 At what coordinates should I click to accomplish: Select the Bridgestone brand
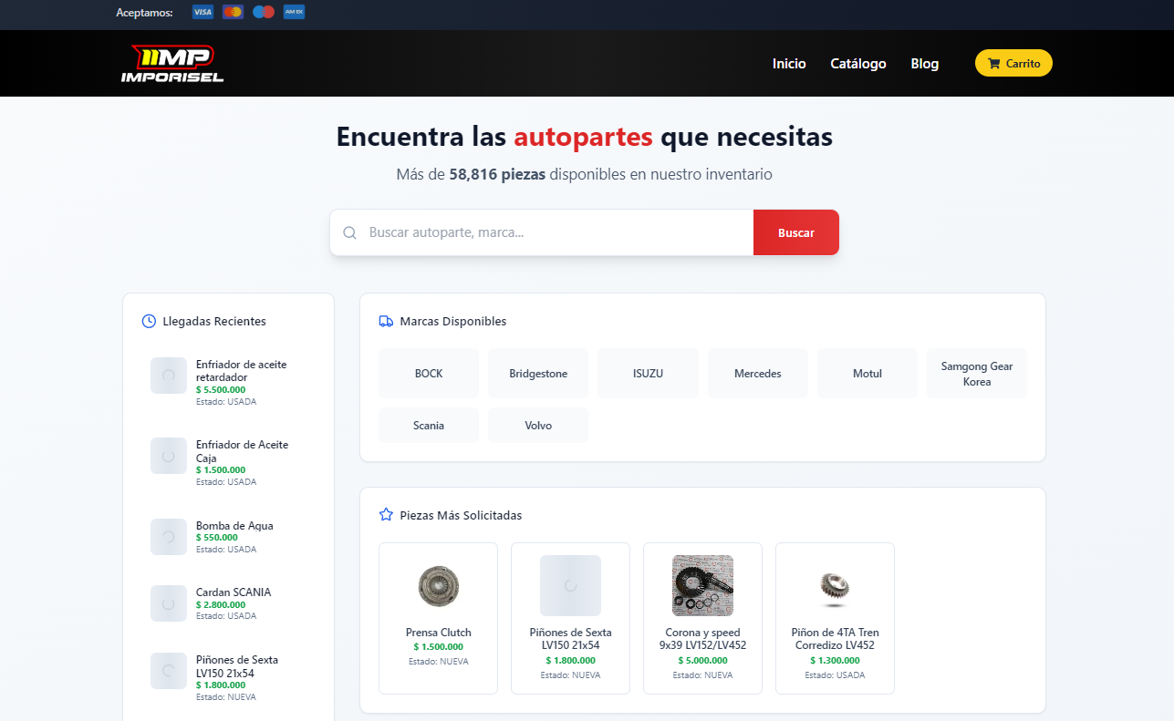pos(538,374)
